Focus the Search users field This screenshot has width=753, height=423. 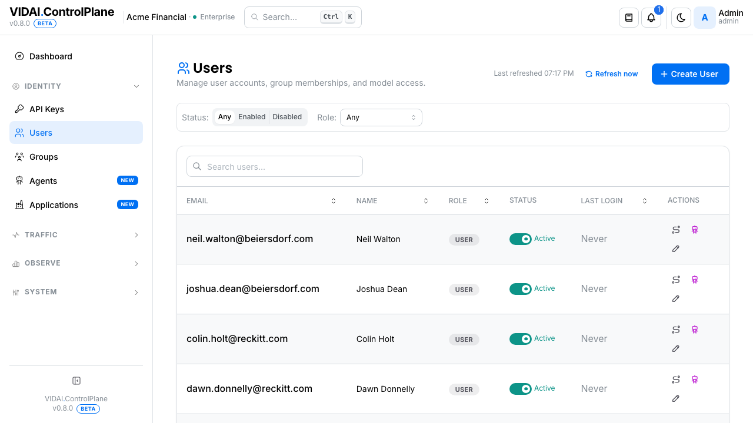[275, 166]
